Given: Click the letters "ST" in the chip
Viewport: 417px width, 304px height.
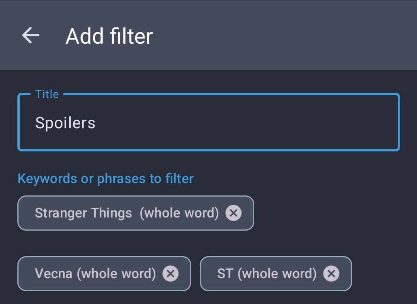Looking at the screenshot, I should click(x=225, y=273).
